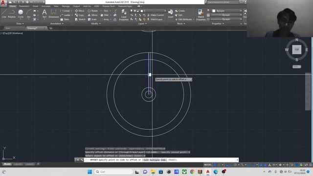Viewport: 313px width, 176px height.
Task: Expand the Modify panel
Action: point(96,24)
